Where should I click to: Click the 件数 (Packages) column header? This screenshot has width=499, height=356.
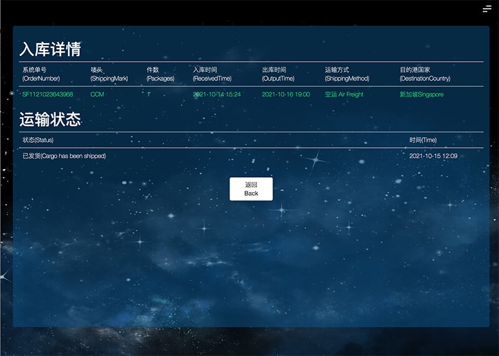160,74
